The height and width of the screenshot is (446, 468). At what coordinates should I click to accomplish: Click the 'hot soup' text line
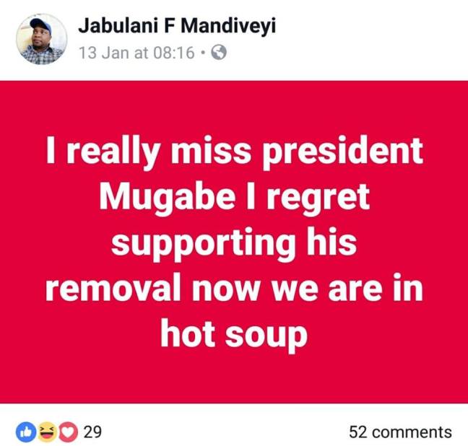[234, 335]
